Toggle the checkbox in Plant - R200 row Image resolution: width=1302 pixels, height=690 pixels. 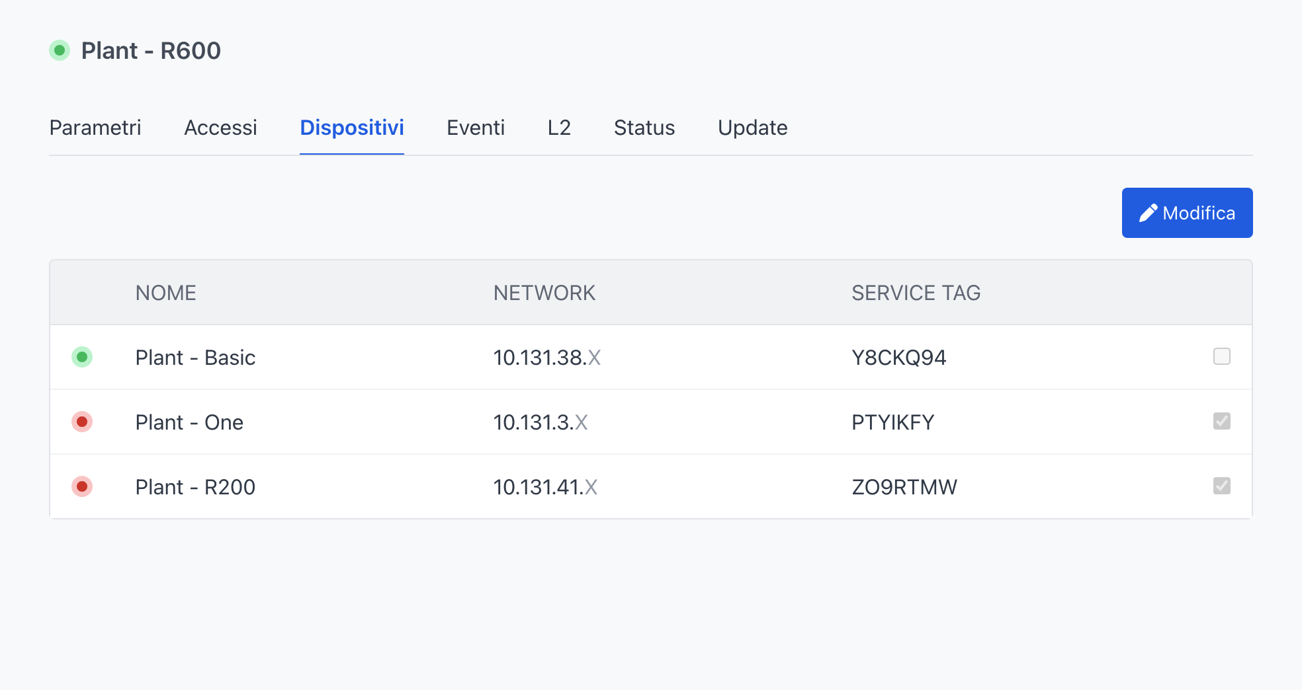coord(1221,486)
